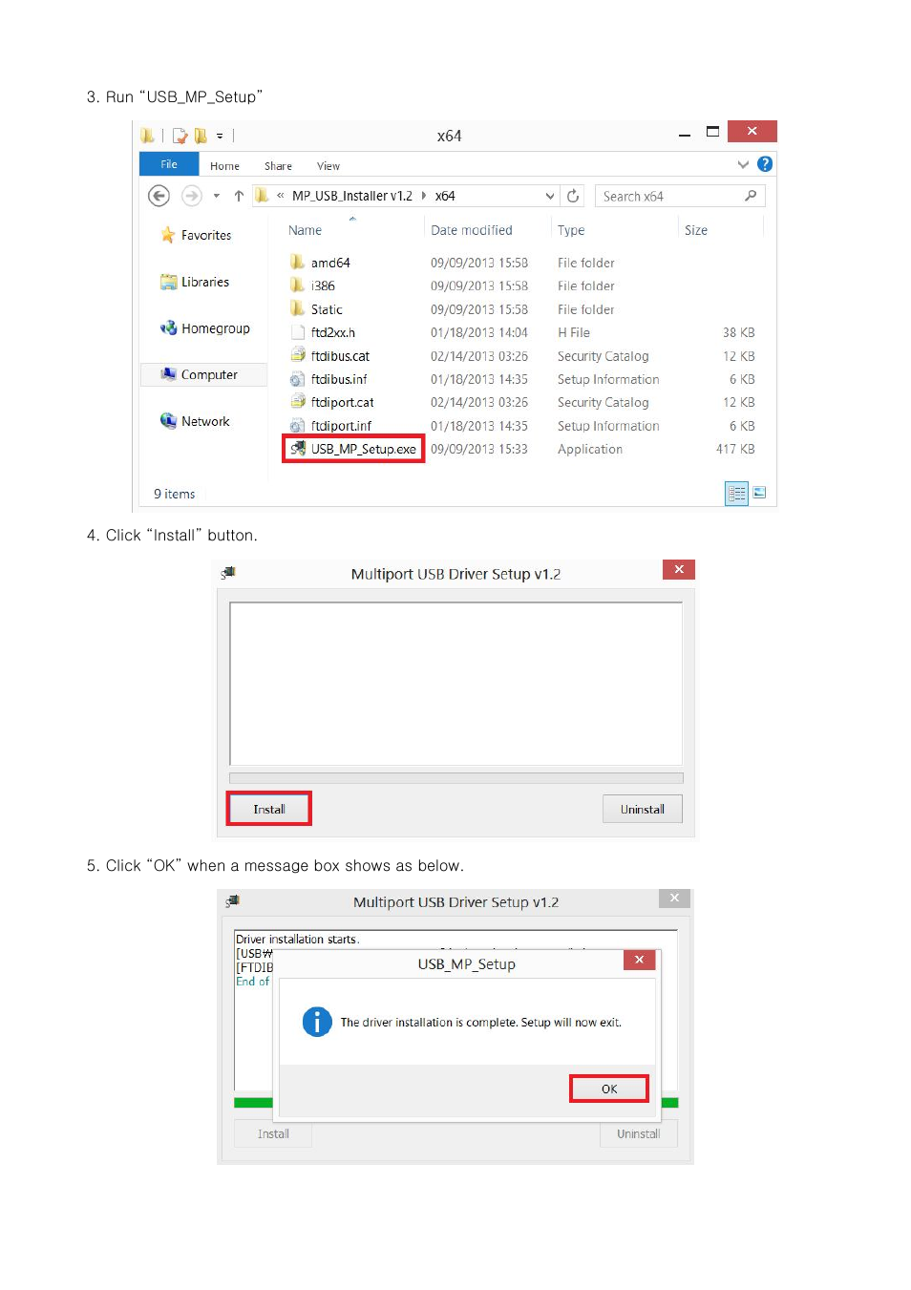Open the recent locations dropdown arrow

point(217,196)
